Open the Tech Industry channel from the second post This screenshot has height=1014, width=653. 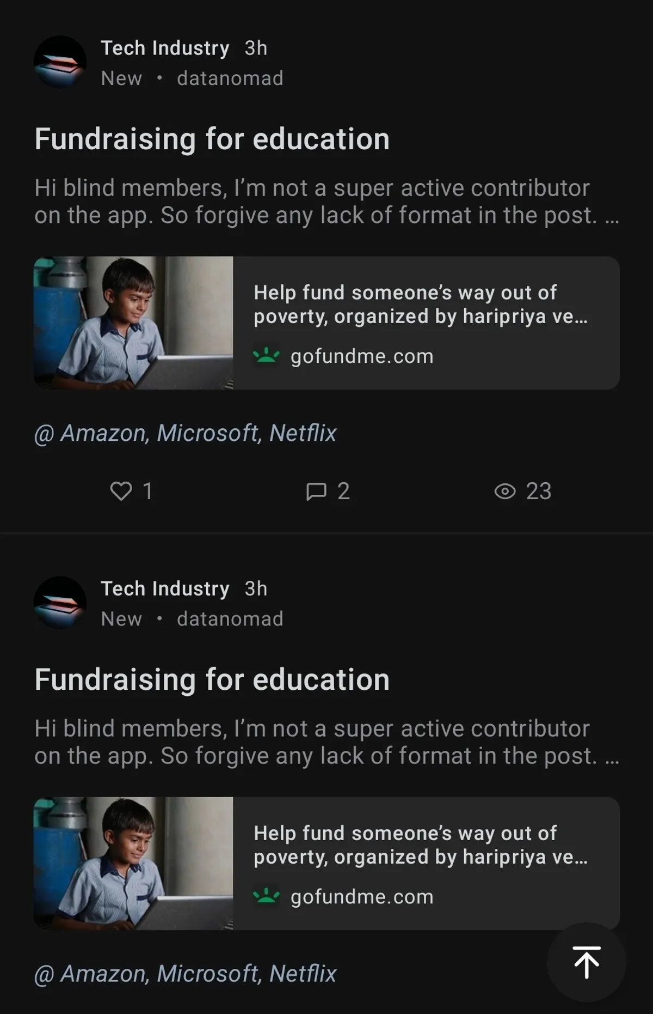click(x=165, y=588)
